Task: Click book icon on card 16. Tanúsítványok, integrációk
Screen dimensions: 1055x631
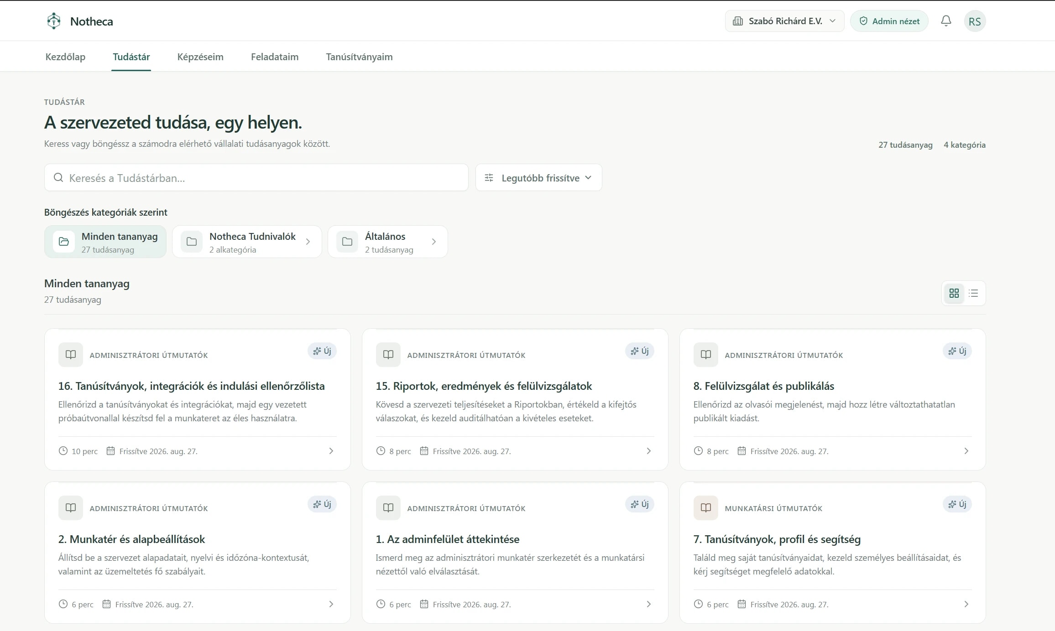Action: click(x=71, y=355)
